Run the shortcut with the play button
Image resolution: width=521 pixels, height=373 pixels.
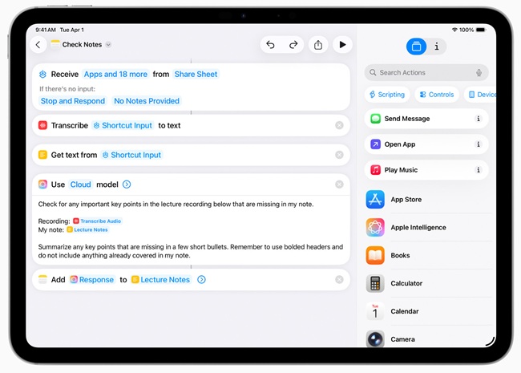(x=342, y=45)
